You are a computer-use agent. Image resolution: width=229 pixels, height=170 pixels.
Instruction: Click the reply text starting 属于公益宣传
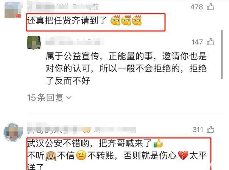tap(126, 68)
